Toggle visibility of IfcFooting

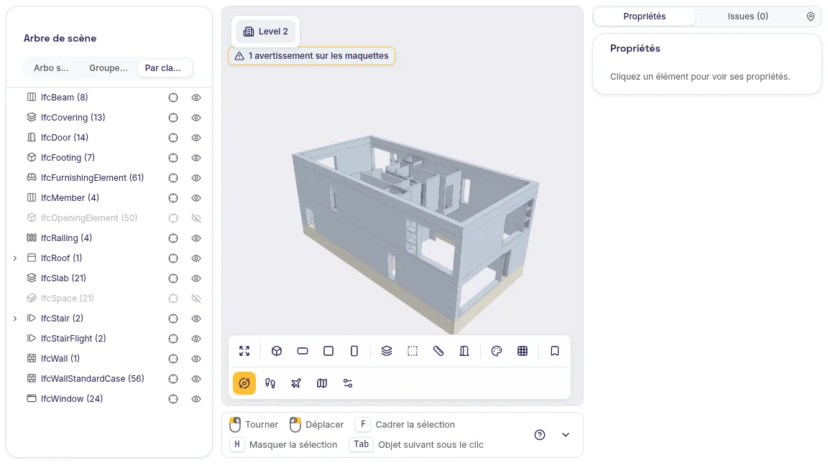(x=196, y=158)
